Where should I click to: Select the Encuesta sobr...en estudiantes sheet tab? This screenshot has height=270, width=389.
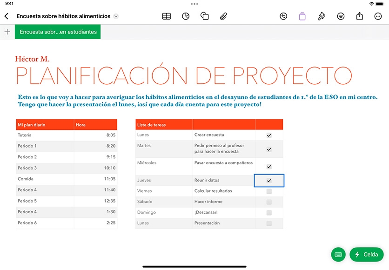[58, 32]
